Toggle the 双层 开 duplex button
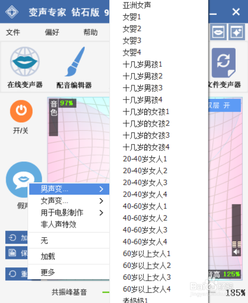Viewport: 248px width, 303px height. point(225,106)
